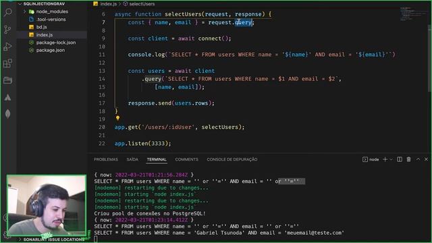Open the MongoDB leaf icon view
This screenshot has height=243, width=432.
tap(7, 114)
